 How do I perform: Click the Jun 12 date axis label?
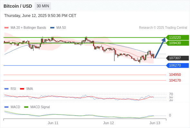(x=109, y=123)
